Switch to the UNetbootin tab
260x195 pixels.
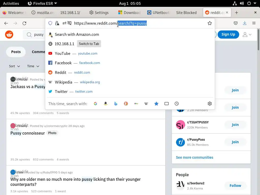[x=158, y=13]
